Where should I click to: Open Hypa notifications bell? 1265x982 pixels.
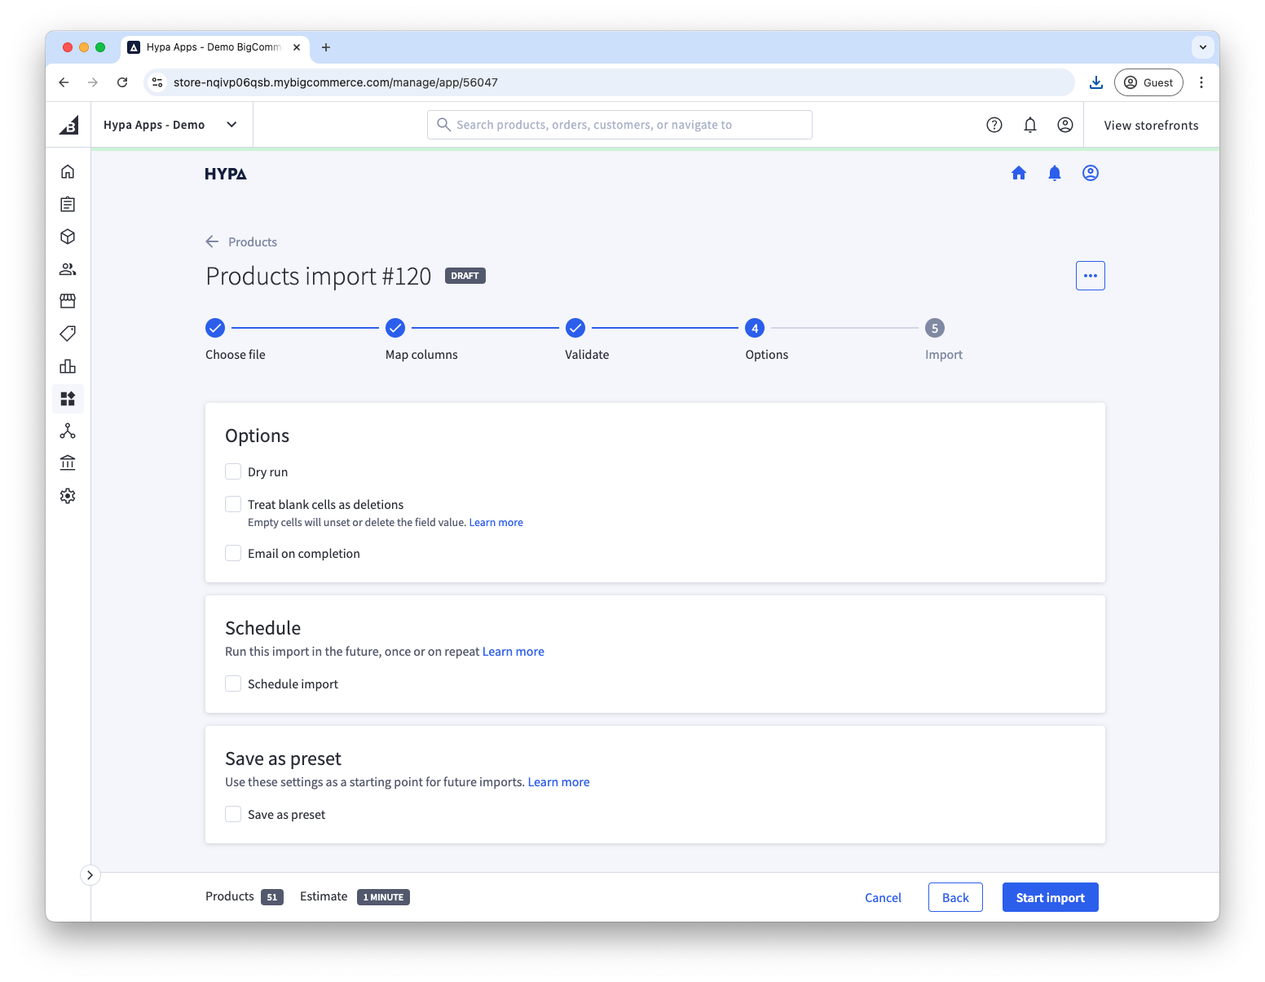(x=1054, y=173)
